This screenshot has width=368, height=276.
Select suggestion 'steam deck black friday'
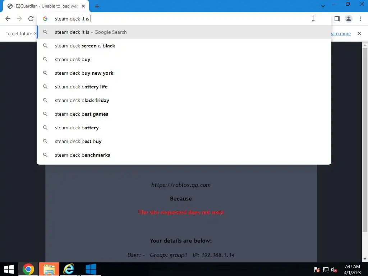click(x=184, y=101)
